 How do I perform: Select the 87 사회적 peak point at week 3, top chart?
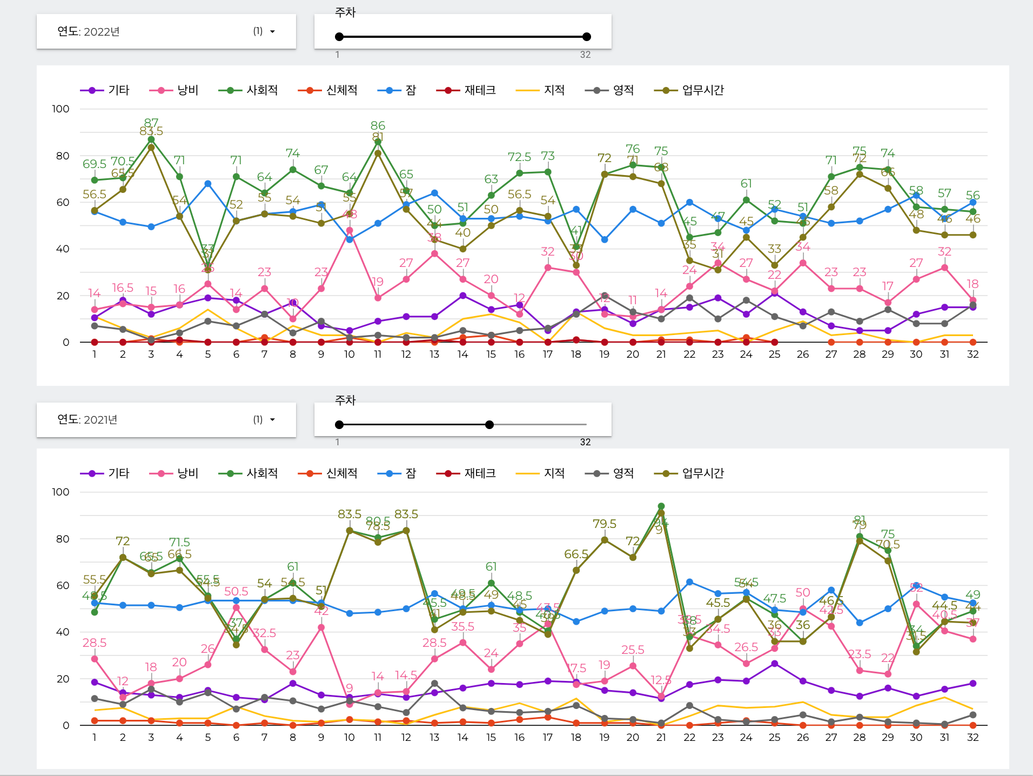pyautogui.click(x=151, y=139)
